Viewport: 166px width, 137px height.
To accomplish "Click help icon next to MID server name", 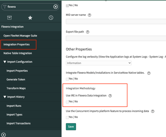I will tap(90, 15).
